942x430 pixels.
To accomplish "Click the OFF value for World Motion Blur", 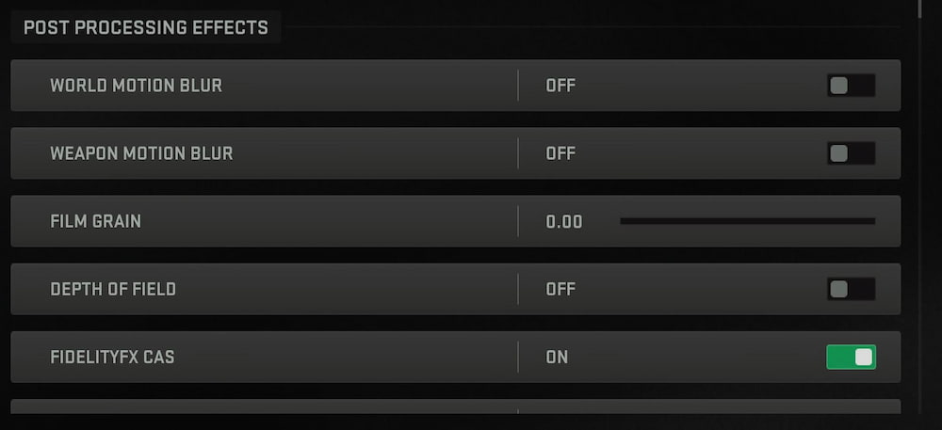I will pyautogui.click(x=560, y=86).
